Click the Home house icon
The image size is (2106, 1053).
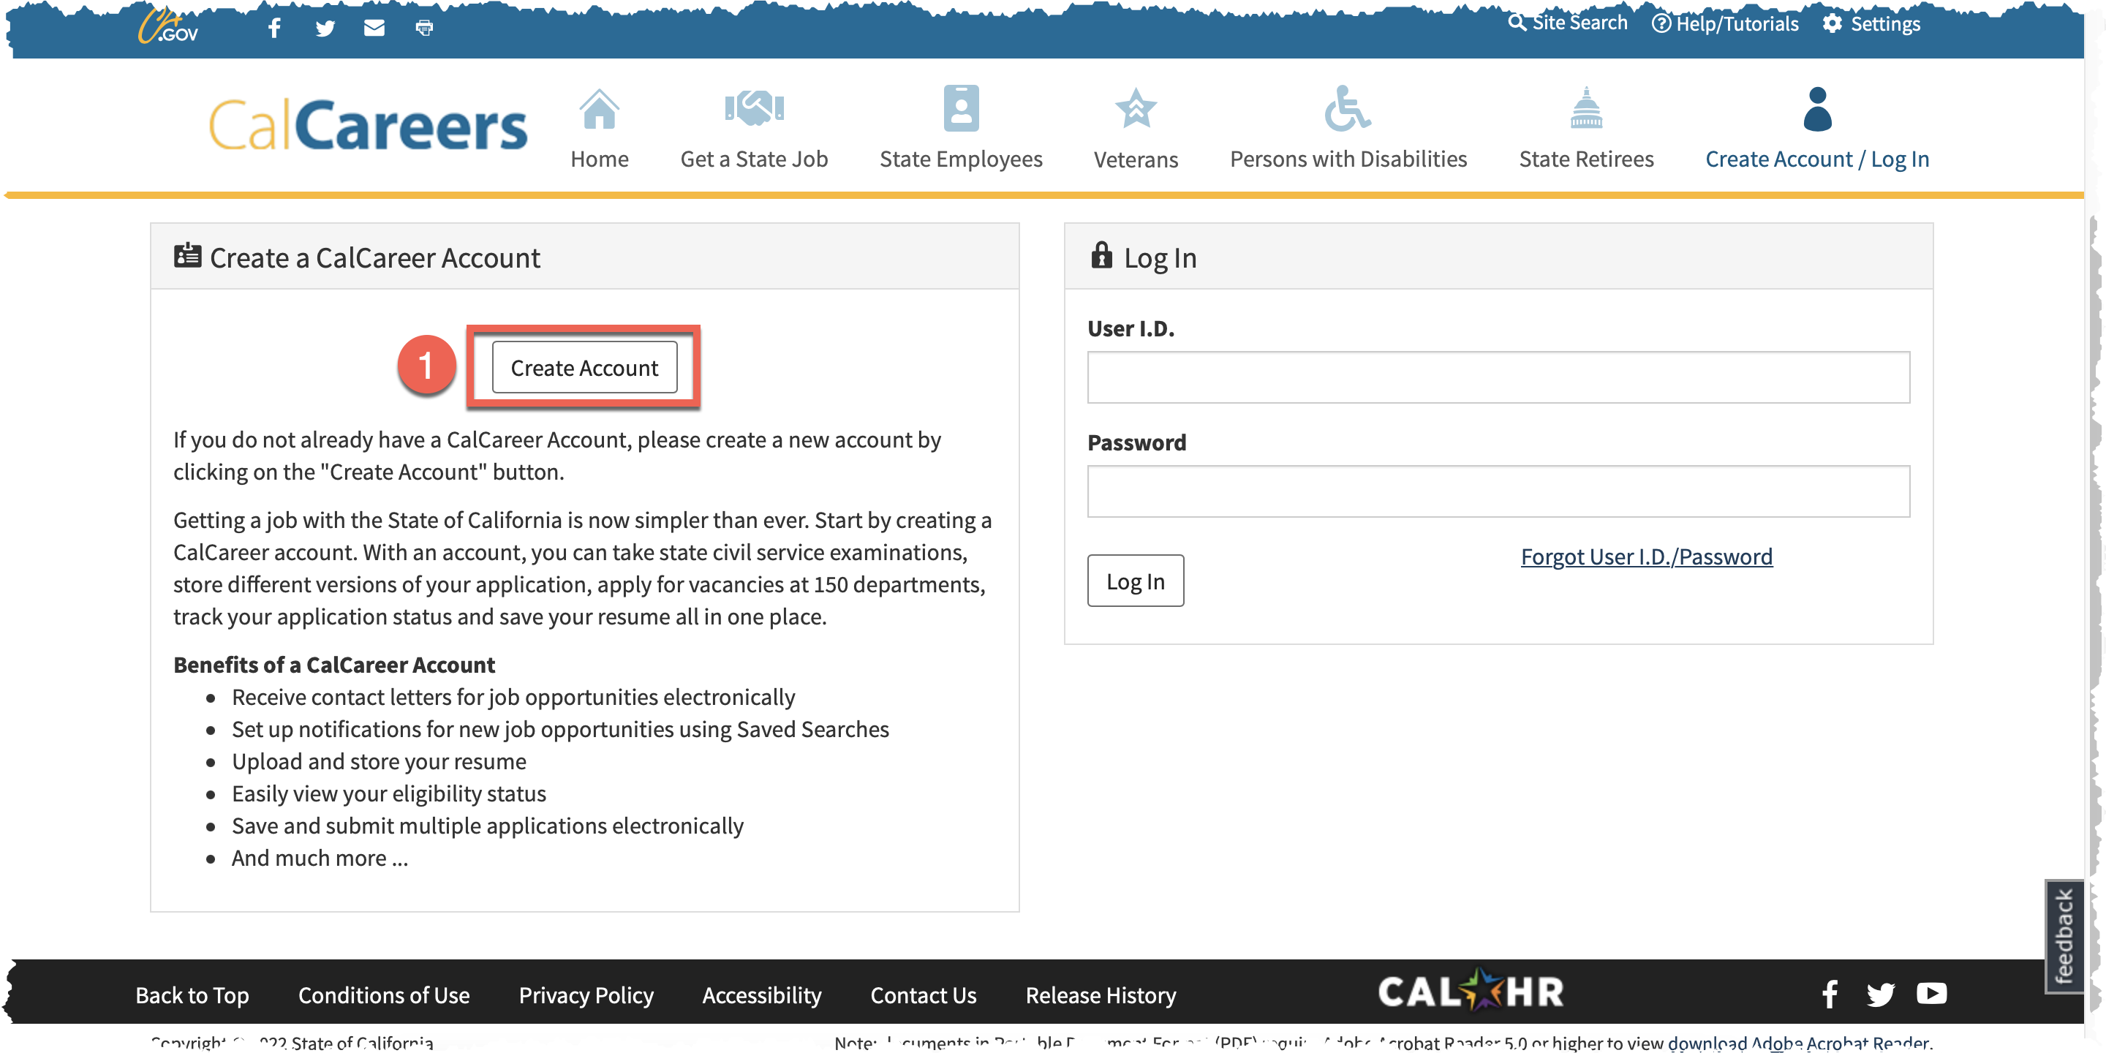tap(600, 109)
